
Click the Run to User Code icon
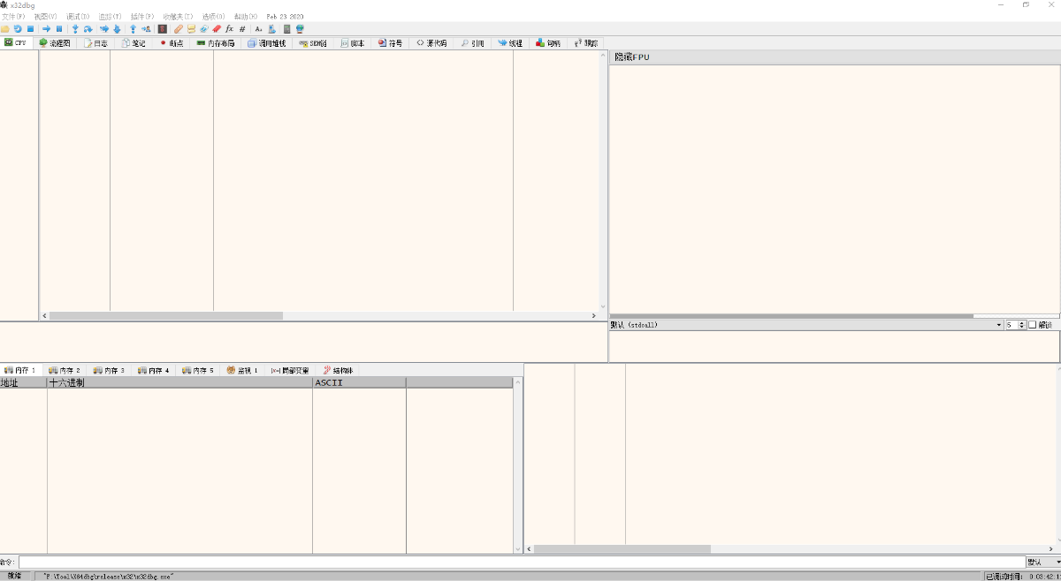(x=146, y=29)
